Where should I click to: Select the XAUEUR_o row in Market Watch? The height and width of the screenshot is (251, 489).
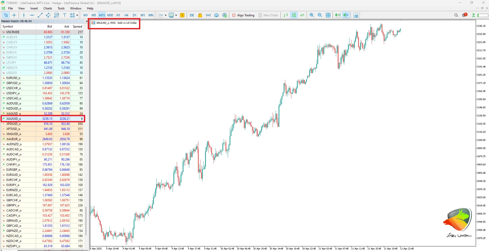click(x=14, y=139)
